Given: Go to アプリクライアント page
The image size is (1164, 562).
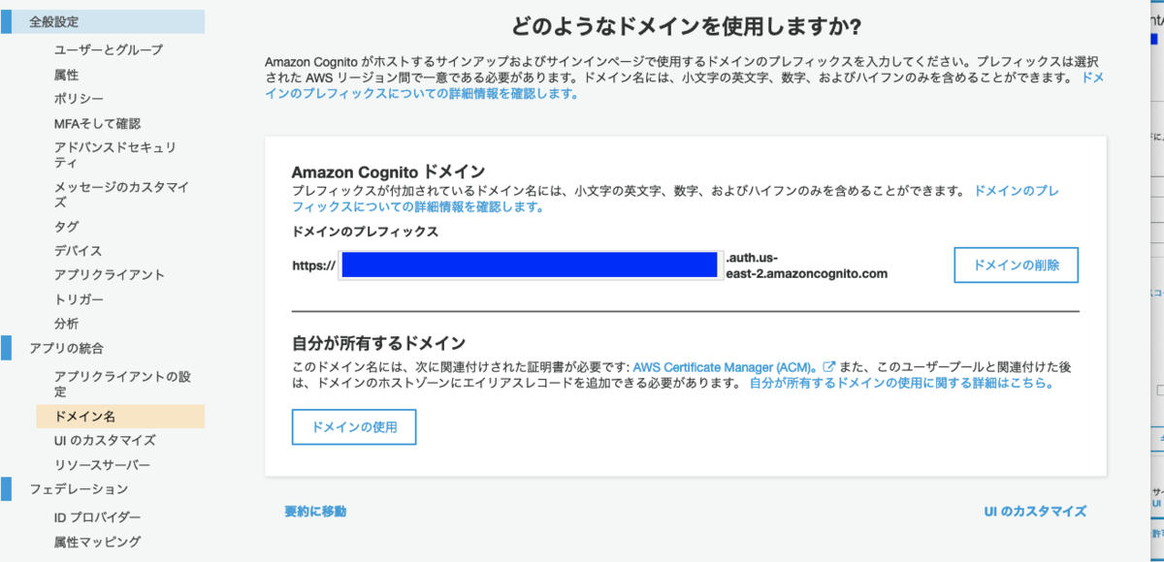Looking at the screenshot, I should (x=110, y=275).
